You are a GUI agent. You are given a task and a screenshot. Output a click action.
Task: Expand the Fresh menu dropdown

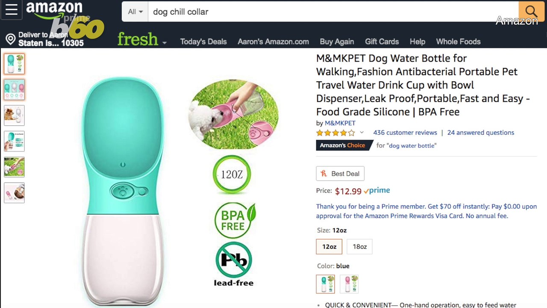pyautogui.click(x=165, y=42)
